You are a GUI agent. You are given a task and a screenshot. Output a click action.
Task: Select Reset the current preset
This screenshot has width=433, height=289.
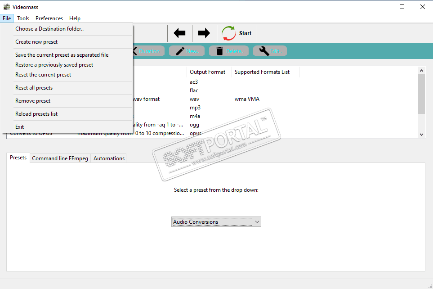click(67, 75)
